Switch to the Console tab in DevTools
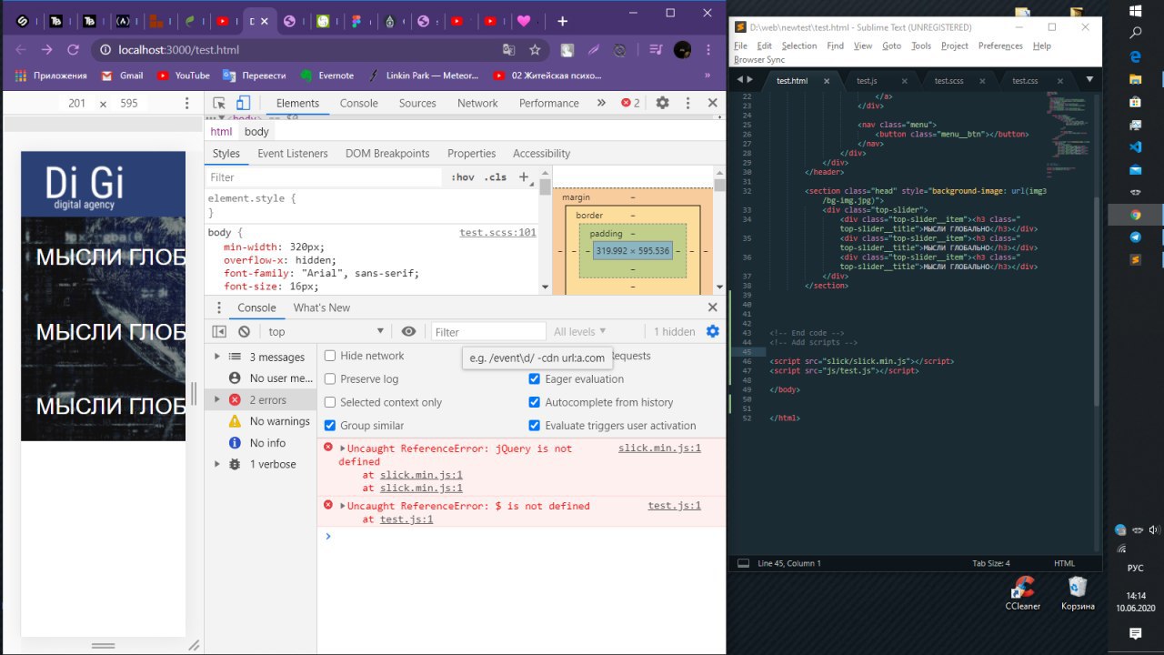Image resolution: width=1164 pixels, height=655 pixels. [358, 103]
